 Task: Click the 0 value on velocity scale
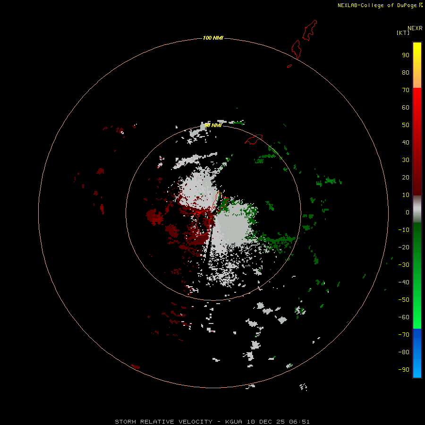pos(408,212)
